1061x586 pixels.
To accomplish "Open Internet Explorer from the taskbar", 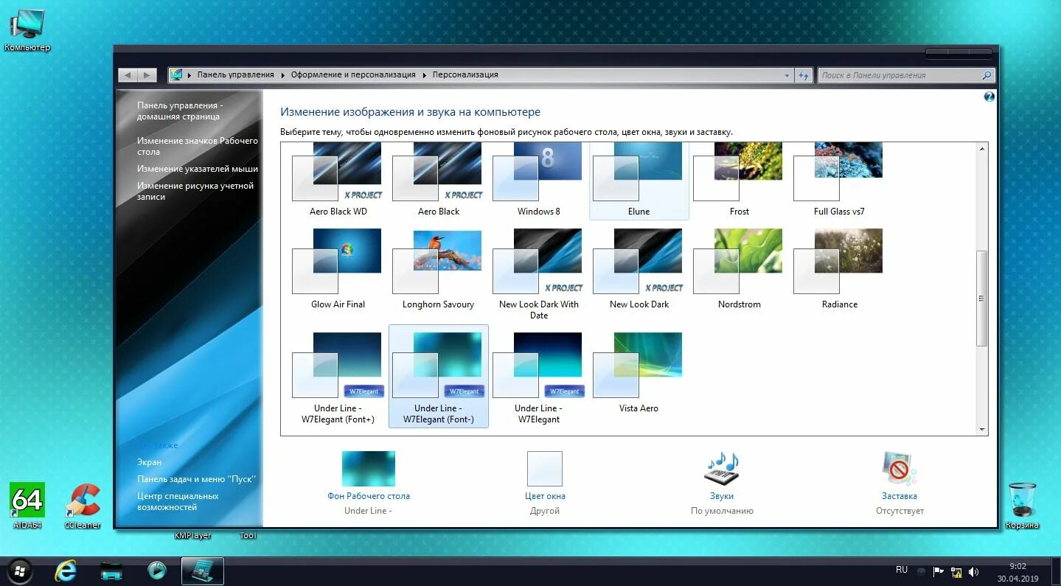I will click(x=65, y=571).
